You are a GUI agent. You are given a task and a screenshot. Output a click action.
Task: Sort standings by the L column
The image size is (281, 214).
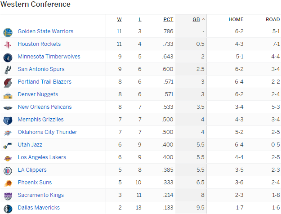point(140,19)
